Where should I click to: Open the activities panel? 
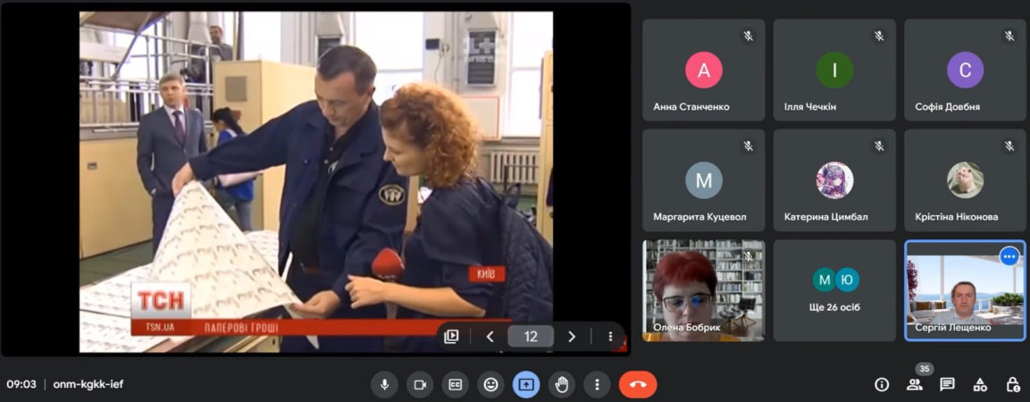pos(980,384)
